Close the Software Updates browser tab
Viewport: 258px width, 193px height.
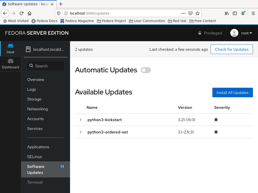[x=52, y=4]
